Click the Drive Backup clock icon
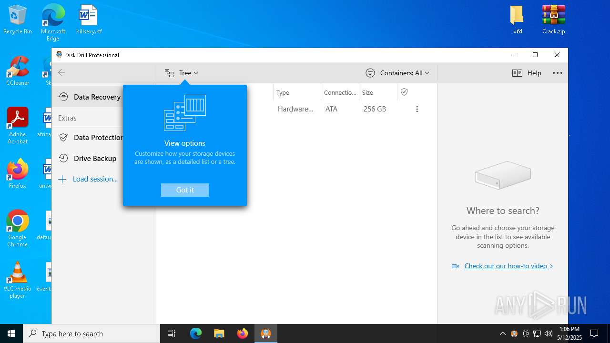The width and height of the screenshot is (610, 343). [63, 158]
